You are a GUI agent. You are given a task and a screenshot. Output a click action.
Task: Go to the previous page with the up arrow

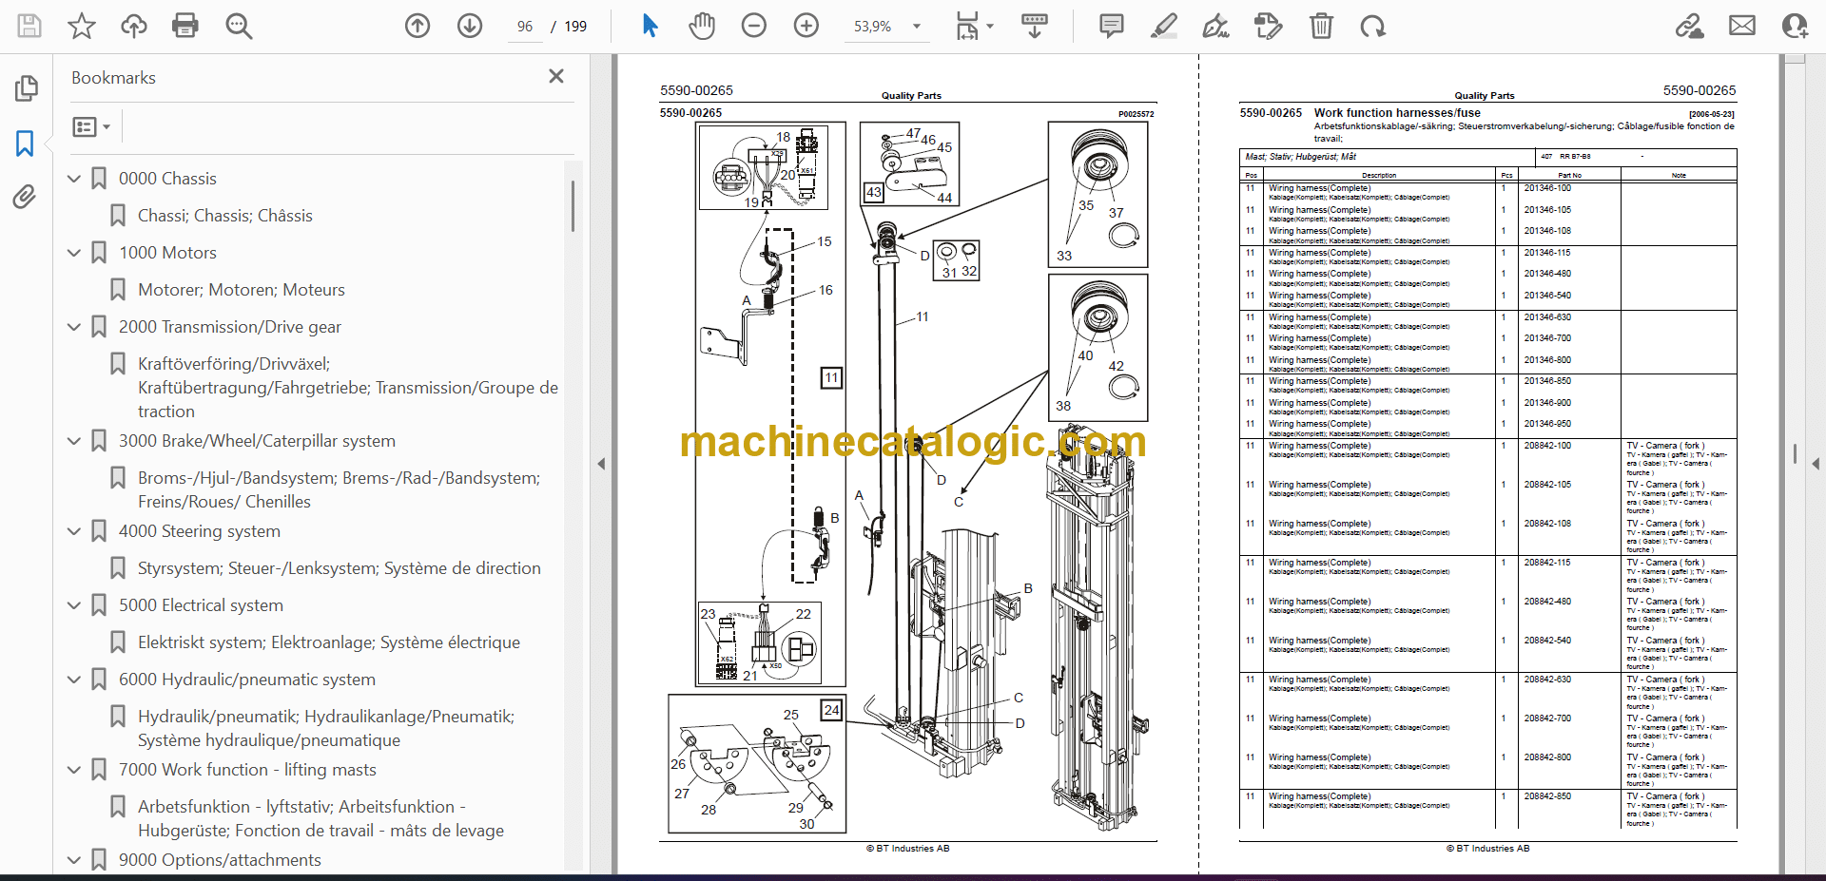click(418, 26)
